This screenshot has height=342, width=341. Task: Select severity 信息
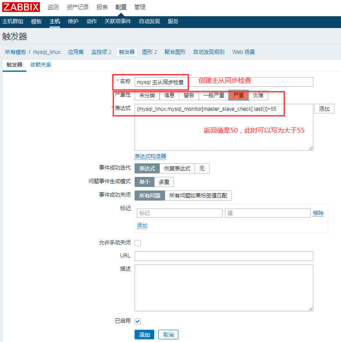point(169,95)
